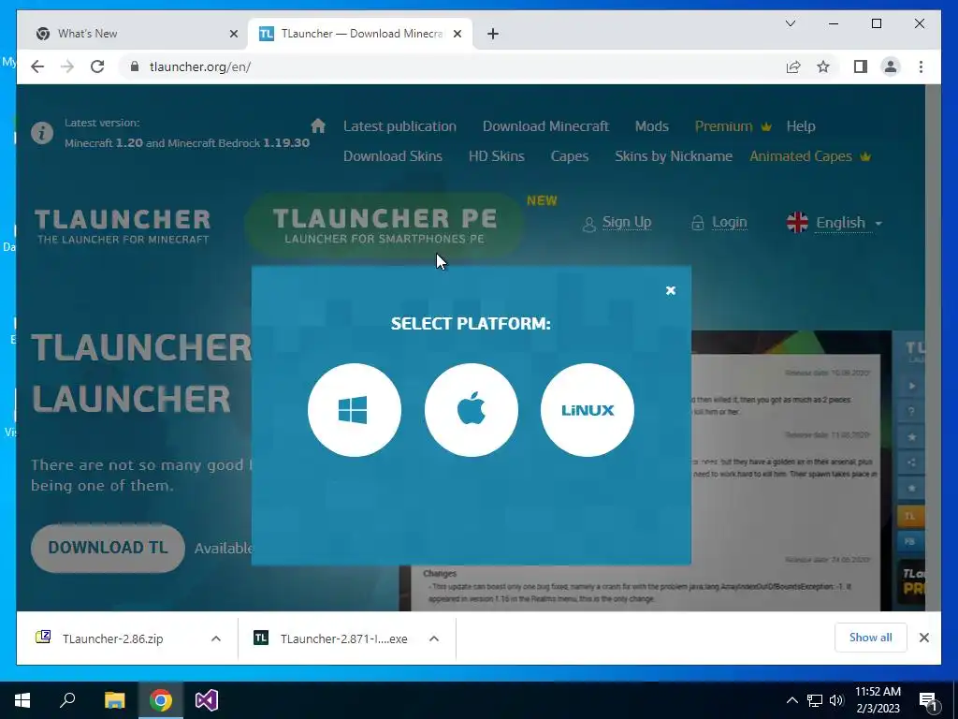Open the TLauncher PE smartphone launcher banner
Image resolution: width=958 pixels, height=719 pixels.
(x=385, y=225)
